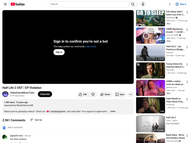Click View full playlist for Half-Life 2
This screenshot has height=143, width=191.
pyautogui.click(x=173, y=124)
